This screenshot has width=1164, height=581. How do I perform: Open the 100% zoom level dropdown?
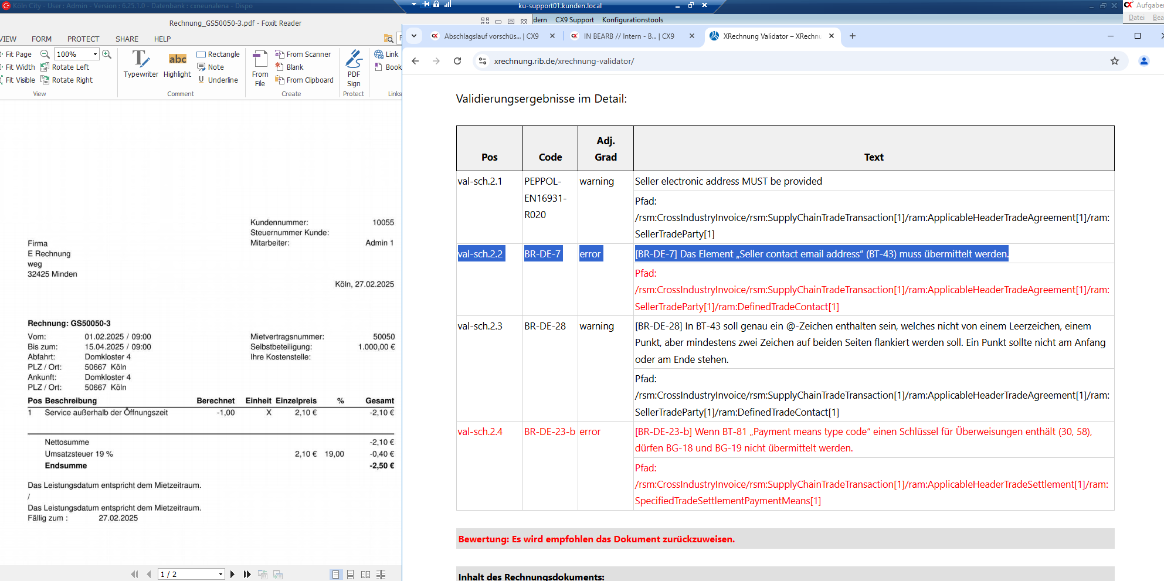(95, 55)
